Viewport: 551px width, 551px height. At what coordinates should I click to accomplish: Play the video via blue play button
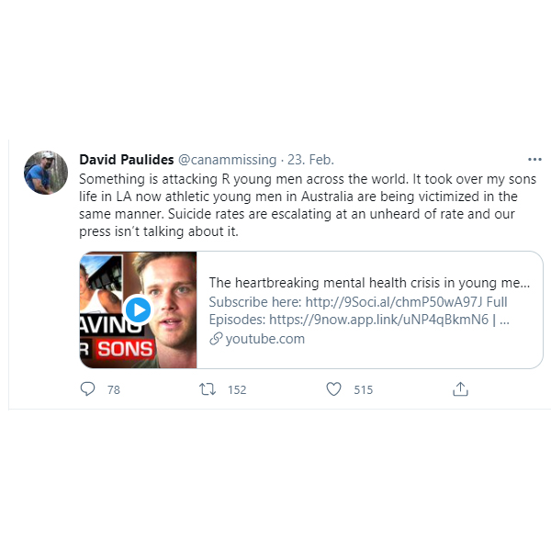138,310
